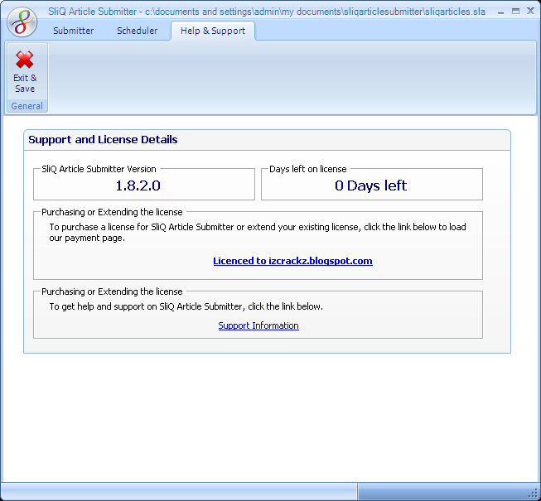
Task: Click the General ribbon group label
Action: [x=27, y=106]
